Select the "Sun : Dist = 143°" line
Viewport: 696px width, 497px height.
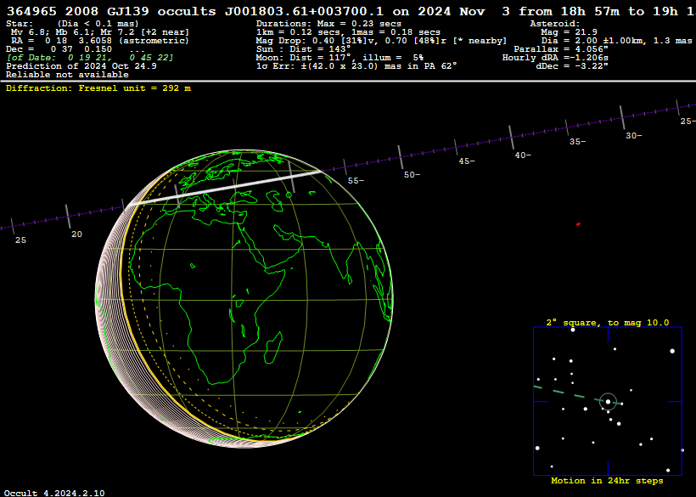(303, 49)
